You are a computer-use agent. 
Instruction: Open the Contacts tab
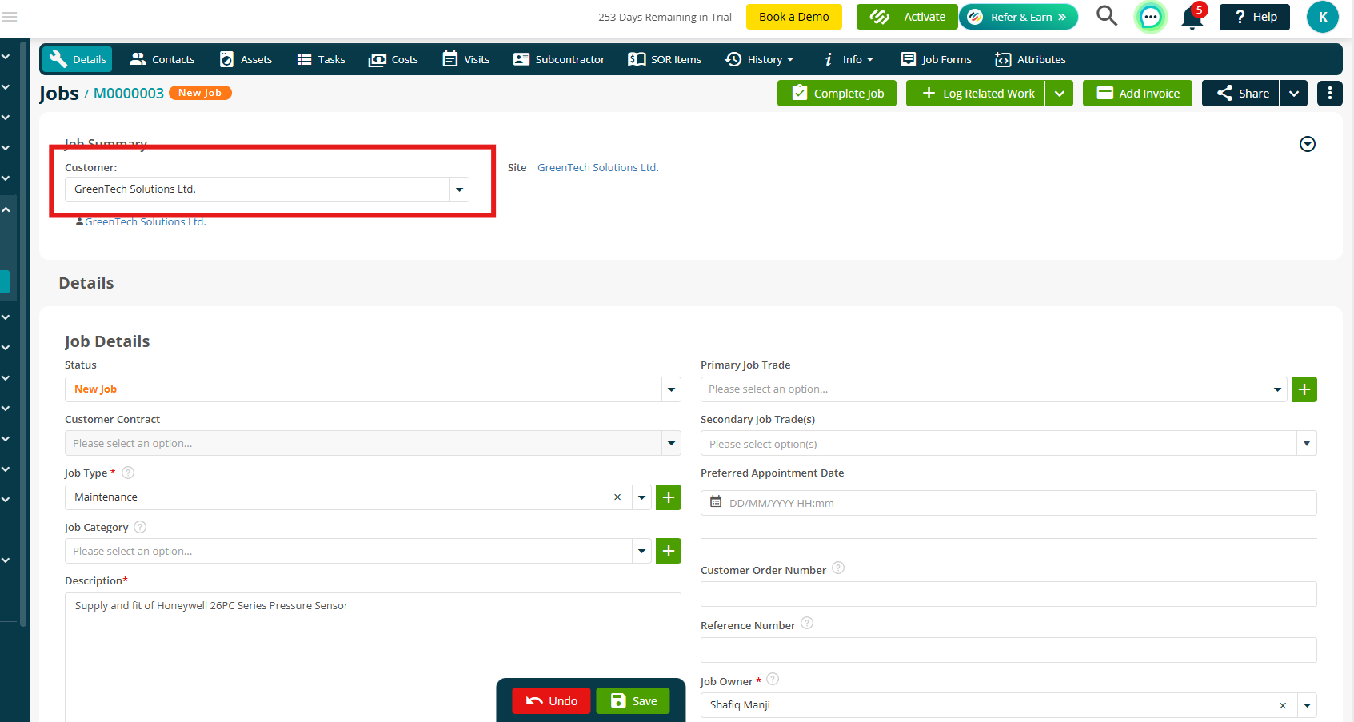pos(162,59)
